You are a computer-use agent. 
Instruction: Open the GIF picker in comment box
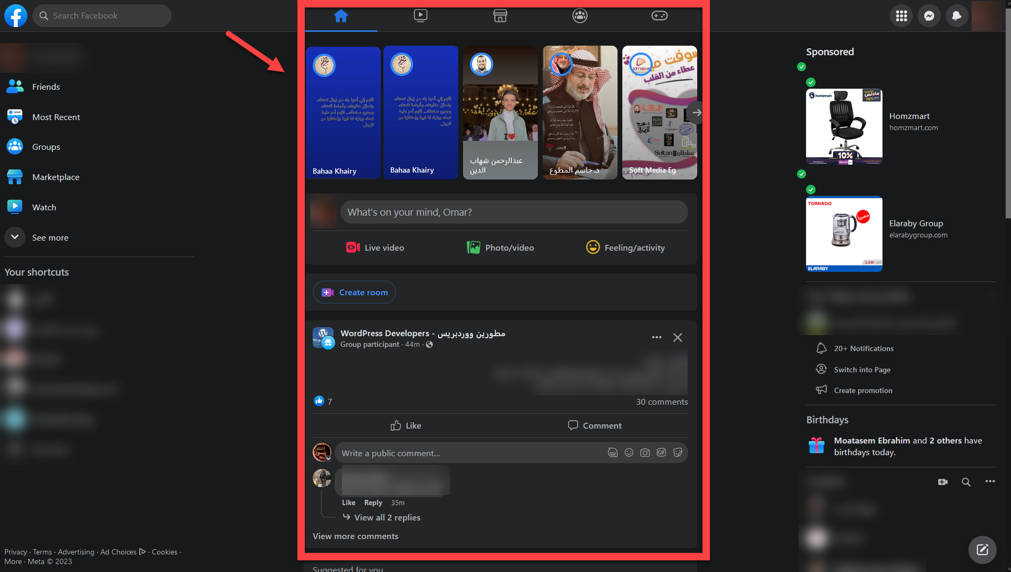pos(661,453)
